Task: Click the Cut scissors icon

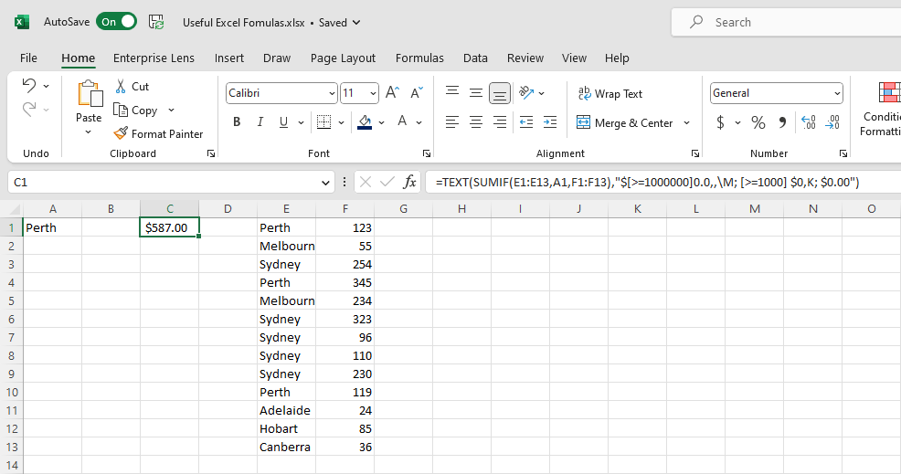Action: (121, 87)
